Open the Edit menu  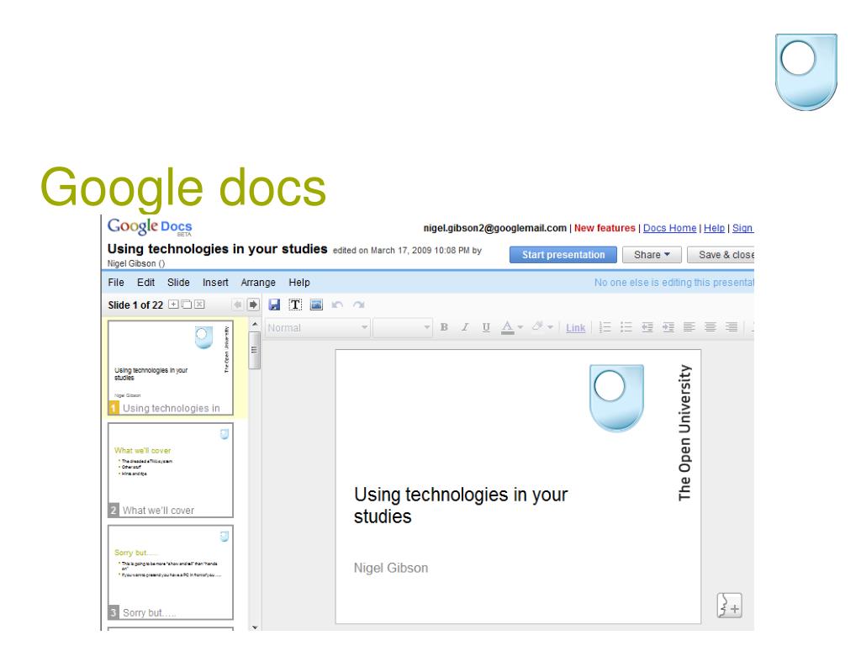click(145, 283)
